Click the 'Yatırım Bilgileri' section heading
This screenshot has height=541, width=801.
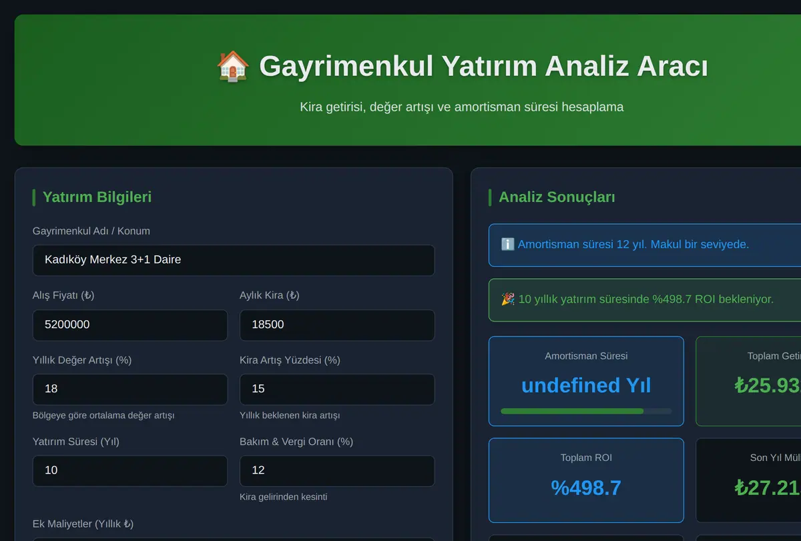pos(97,197)
